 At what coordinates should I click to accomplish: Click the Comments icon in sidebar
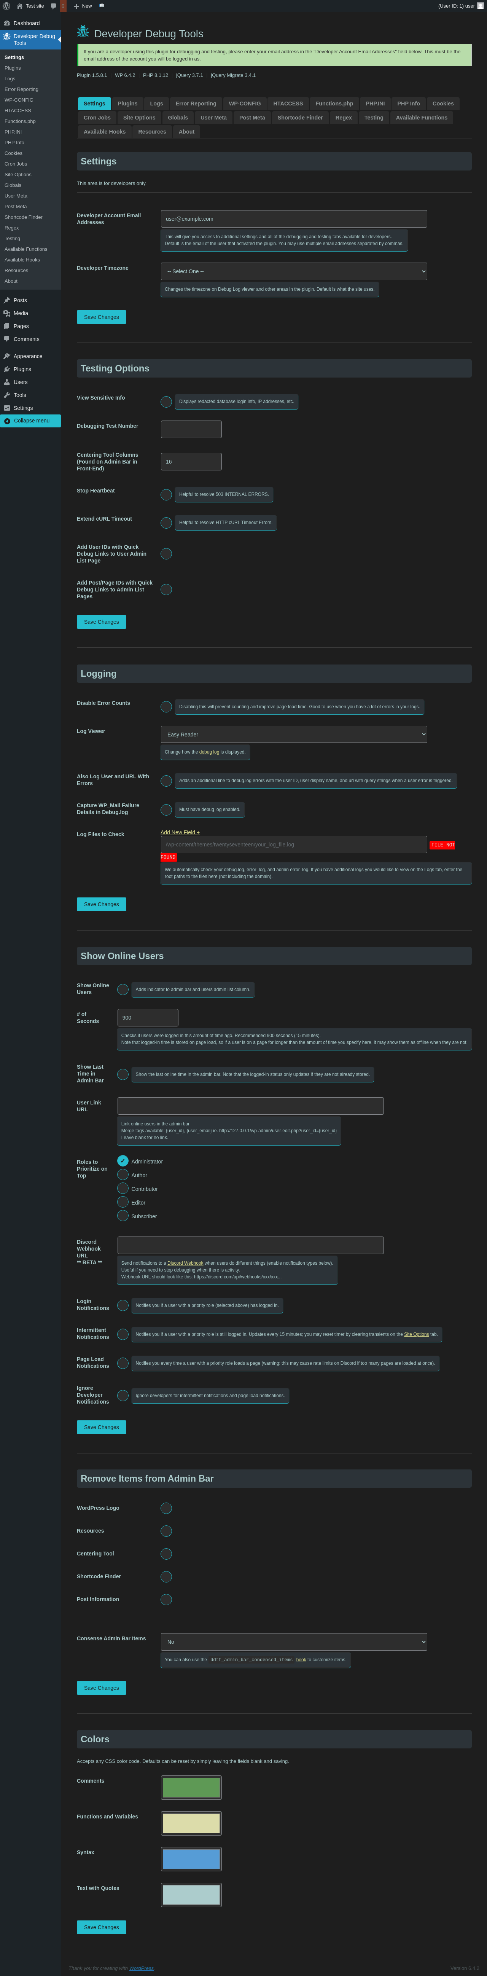[7, 339]
